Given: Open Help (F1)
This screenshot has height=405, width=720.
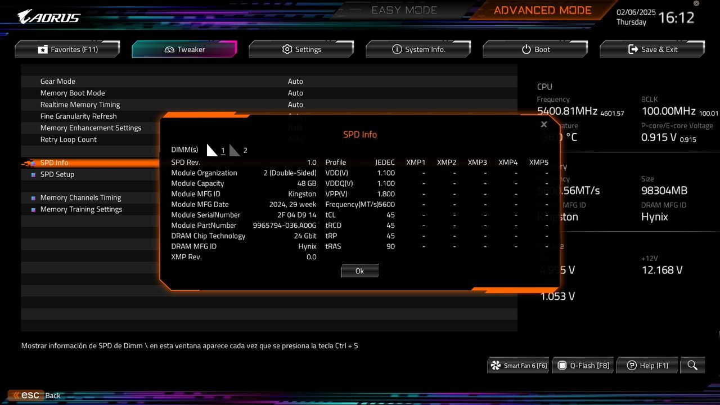Looking at the screenshot, I should (647, 366).
